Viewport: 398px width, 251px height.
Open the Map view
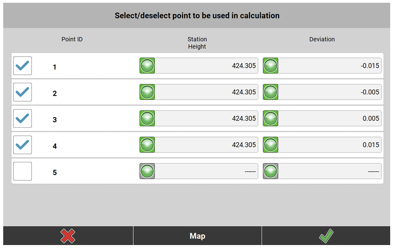[x=197, y=236]
